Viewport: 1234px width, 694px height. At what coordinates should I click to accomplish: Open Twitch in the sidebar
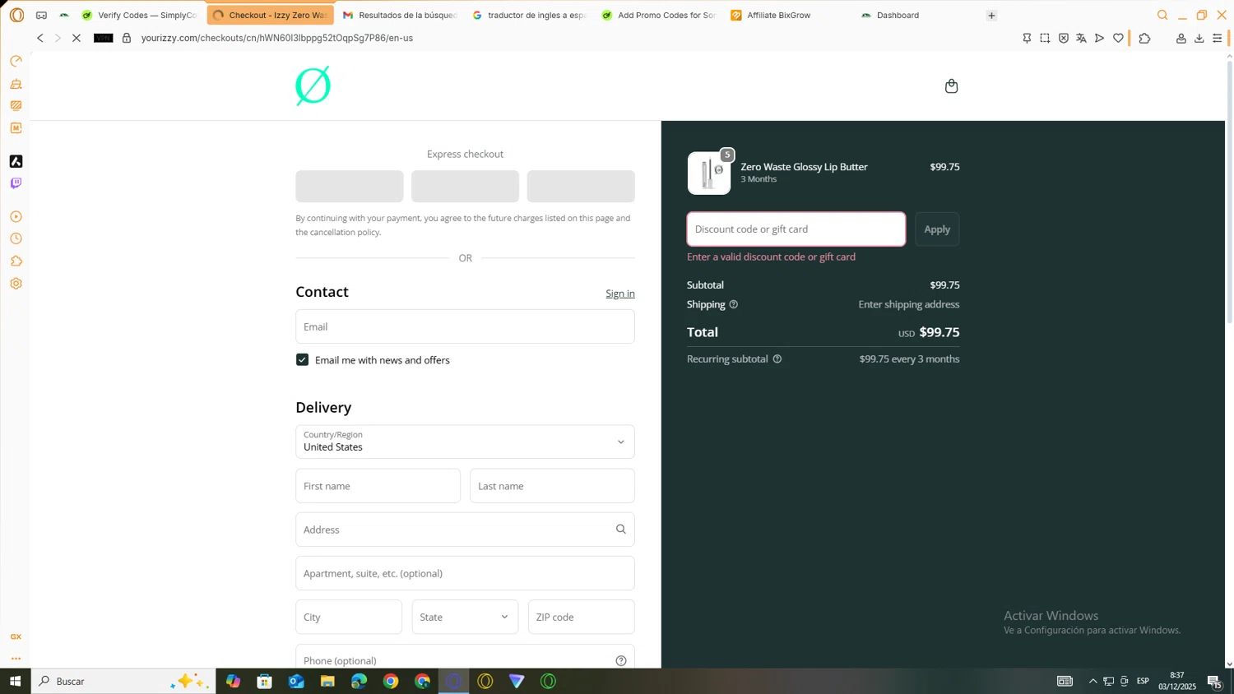[x=16, y=183]
